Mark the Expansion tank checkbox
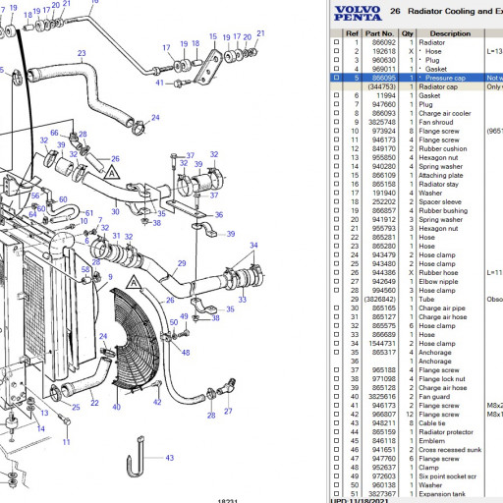The image size is (503, 503). pyautogui.click(x=336, y=493)
